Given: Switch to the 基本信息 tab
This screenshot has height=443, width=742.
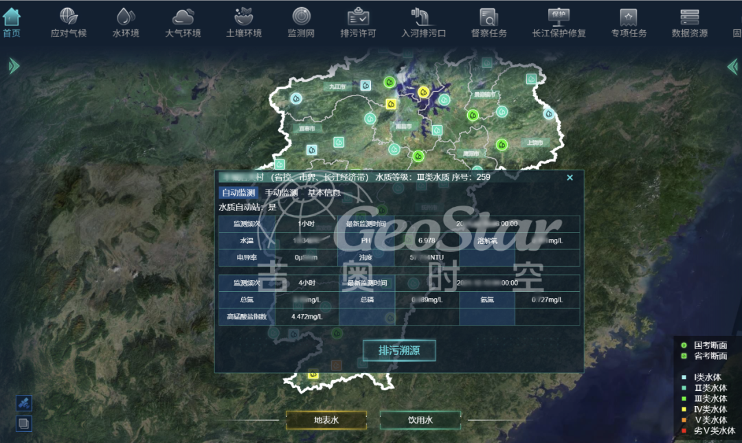Looking at the screenshot, I should [x=324, y=192].
